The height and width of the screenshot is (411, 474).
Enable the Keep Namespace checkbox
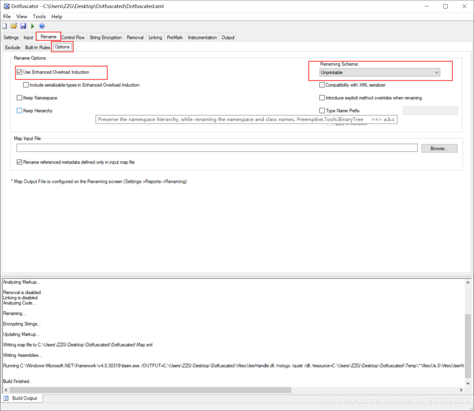tap(19, 98)
